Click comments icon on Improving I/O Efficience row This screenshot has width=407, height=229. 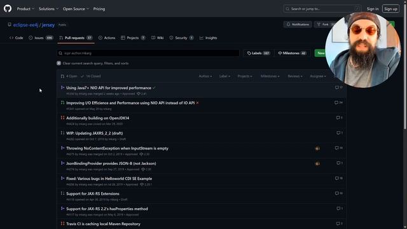click(338, 103)
